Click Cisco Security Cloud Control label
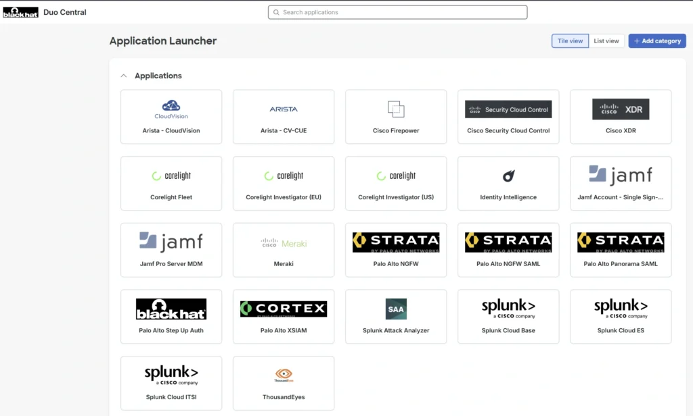The image size is (693, 416). [508, 130]
